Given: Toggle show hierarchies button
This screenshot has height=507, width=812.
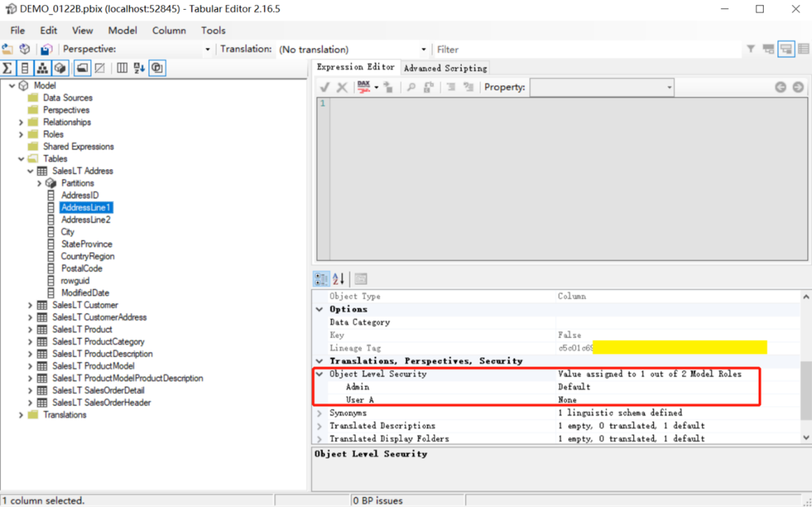Looking at the screenshot, I should (x=42, y=68).
